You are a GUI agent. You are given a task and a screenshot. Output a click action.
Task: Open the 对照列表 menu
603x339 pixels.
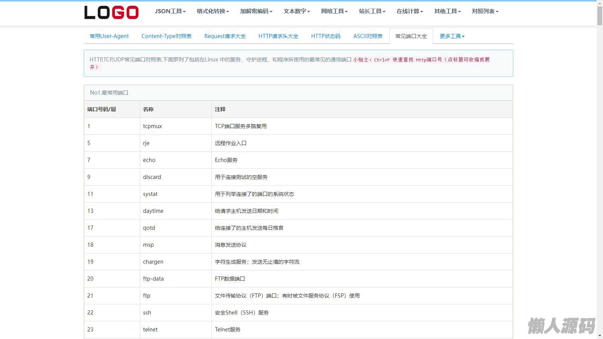point(485,11)
